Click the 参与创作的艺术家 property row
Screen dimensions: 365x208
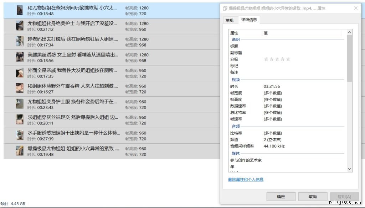[x=287, y=160]
